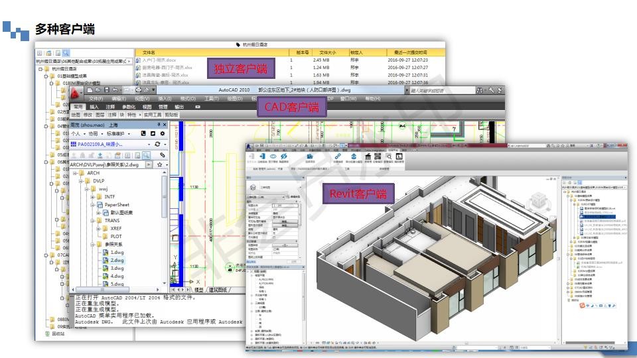Collapse the 杭州假日酒店 root node in standalone client

tap(40, 69)
